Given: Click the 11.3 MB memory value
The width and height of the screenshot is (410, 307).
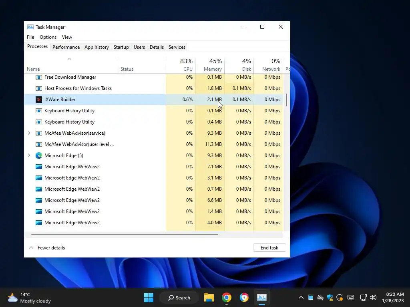Looking at the screenshot, I should pyautogui.click(x=213, y=144).
